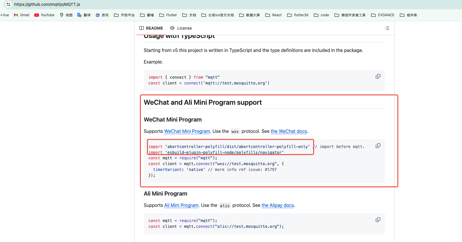Image resolution: width=462 pixels, height=242 pixels.
Task: Open 翻墙 bookmark folder
Action: coord(147,15)
